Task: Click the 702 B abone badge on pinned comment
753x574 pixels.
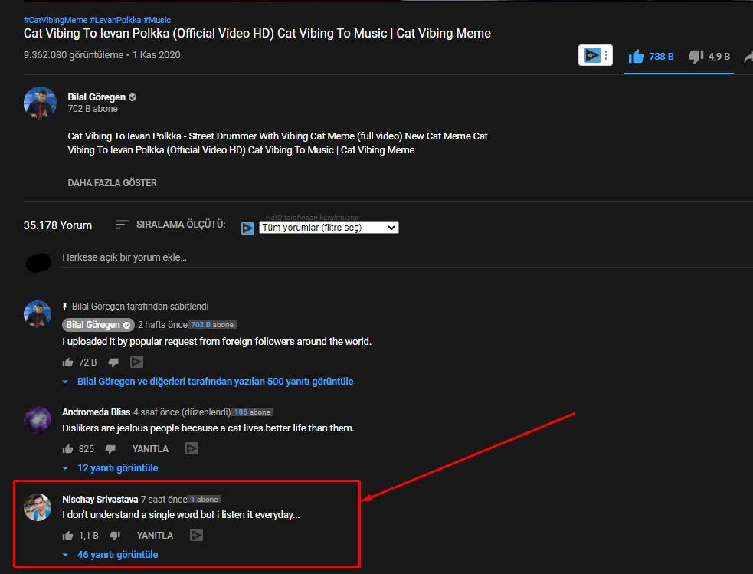Action: pyautogui.click(x=212, y=325)
